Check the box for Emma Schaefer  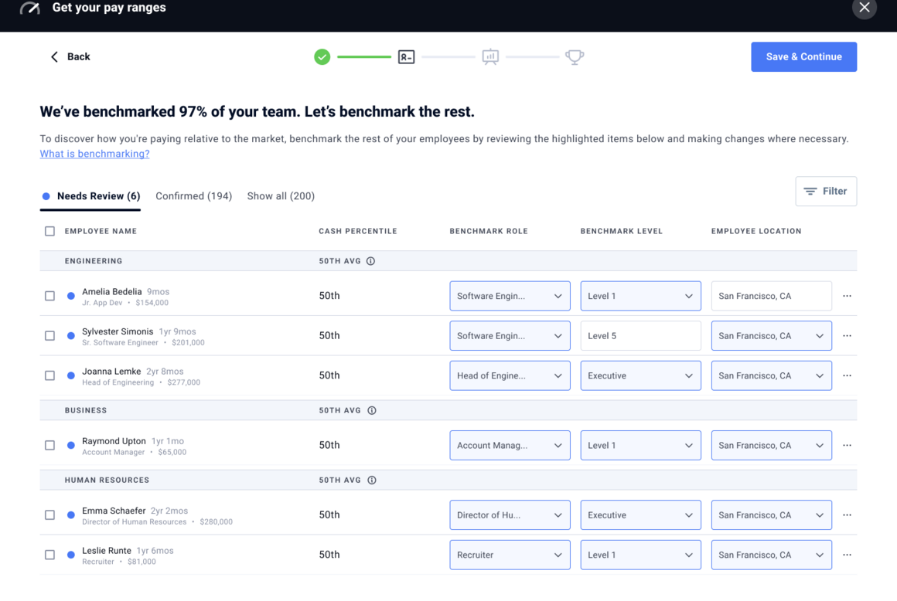point(49,515)
